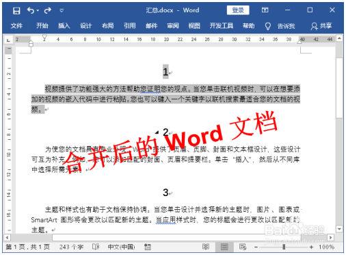Switch to Web Layout view icon
Viewport: 346px width, 255px height.
(243, 247)
